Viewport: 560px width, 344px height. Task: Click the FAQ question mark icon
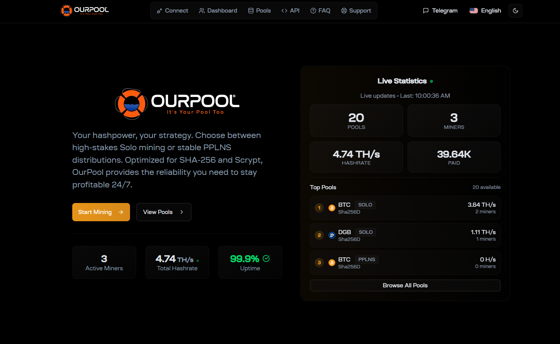coord(313,11)
